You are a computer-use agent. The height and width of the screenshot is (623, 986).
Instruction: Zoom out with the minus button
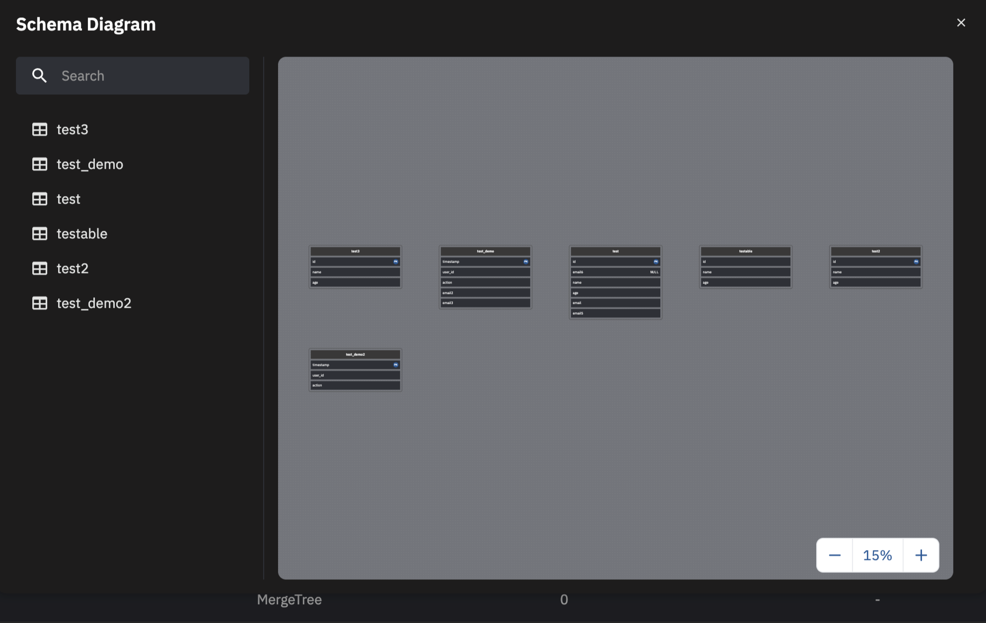coord(835,555)
